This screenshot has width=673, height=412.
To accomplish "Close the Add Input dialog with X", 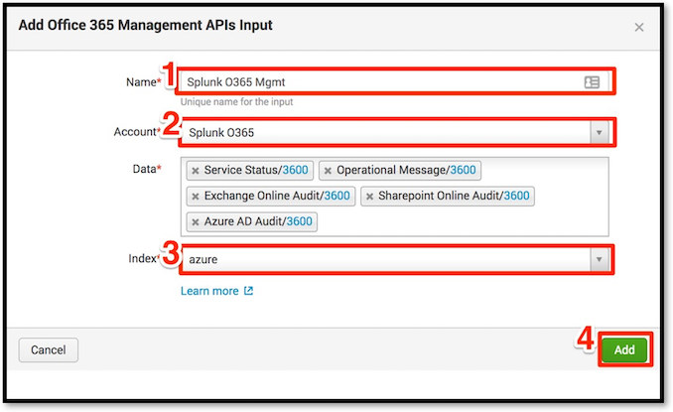I will pos(639,28).
